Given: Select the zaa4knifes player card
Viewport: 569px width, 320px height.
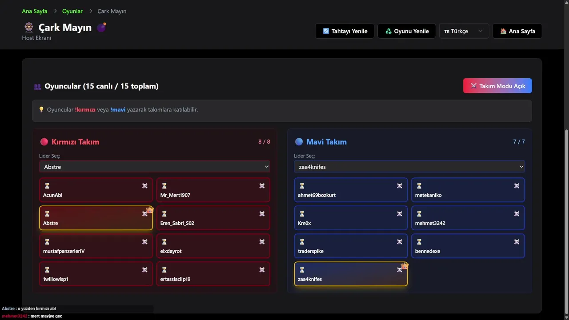Looking at the screenshot, I should (347, 275).
